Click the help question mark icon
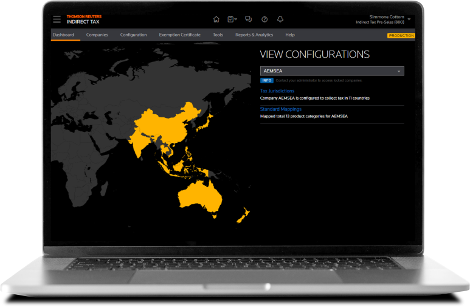The width and height of the screenshot is (470, 307). point(264,19)
